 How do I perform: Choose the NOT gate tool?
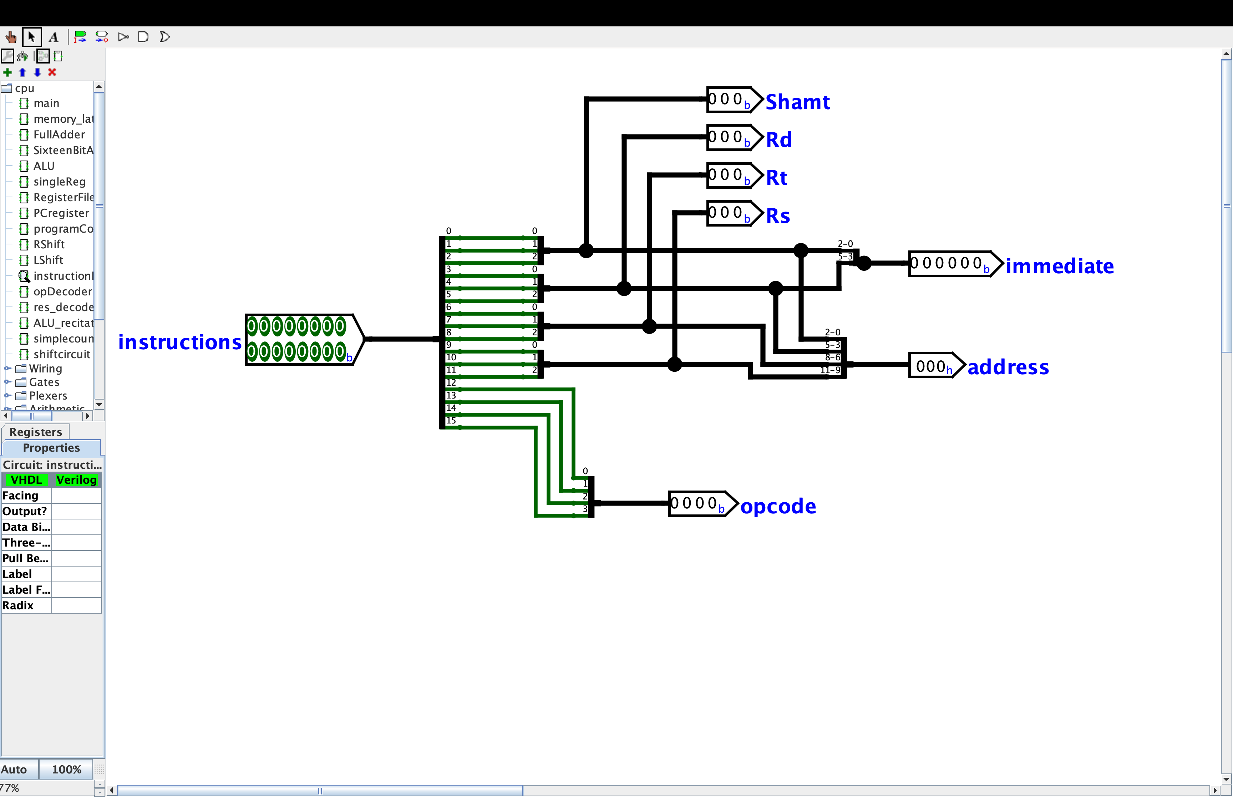[123, 37]
